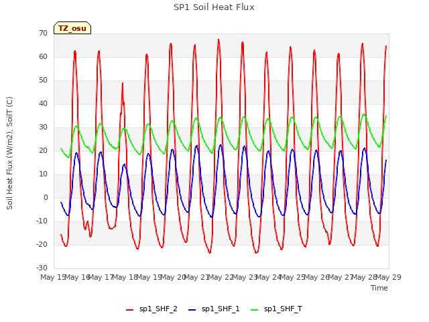Click the green sp1_SHF_T legend swatch
Image resolution: width=429 pixels, height=322 pixels.
pyautogui.click(x=255, y=310)
